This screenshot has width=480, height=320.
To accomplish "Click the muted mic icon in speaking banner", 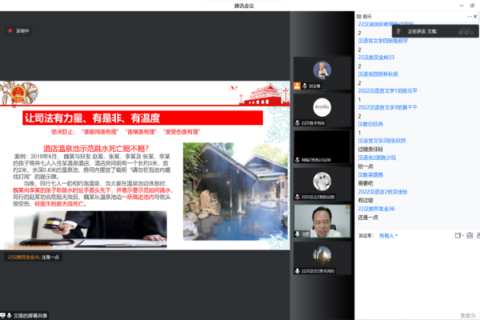I will [x=398, y=31].
